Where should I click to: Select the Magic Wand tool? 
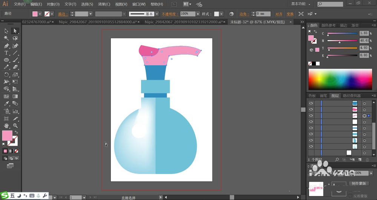(6, 38)
